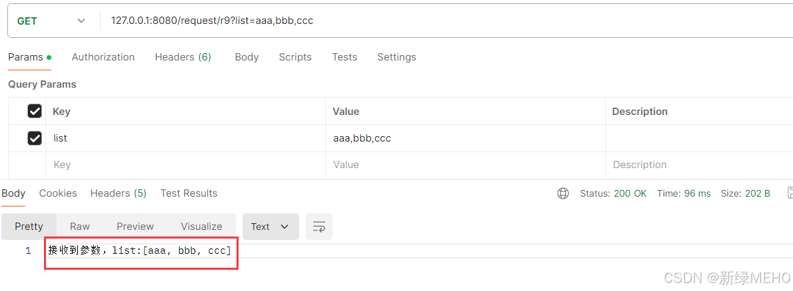Click the save response icon at far right
793x291 pixels.
(790, 193)
